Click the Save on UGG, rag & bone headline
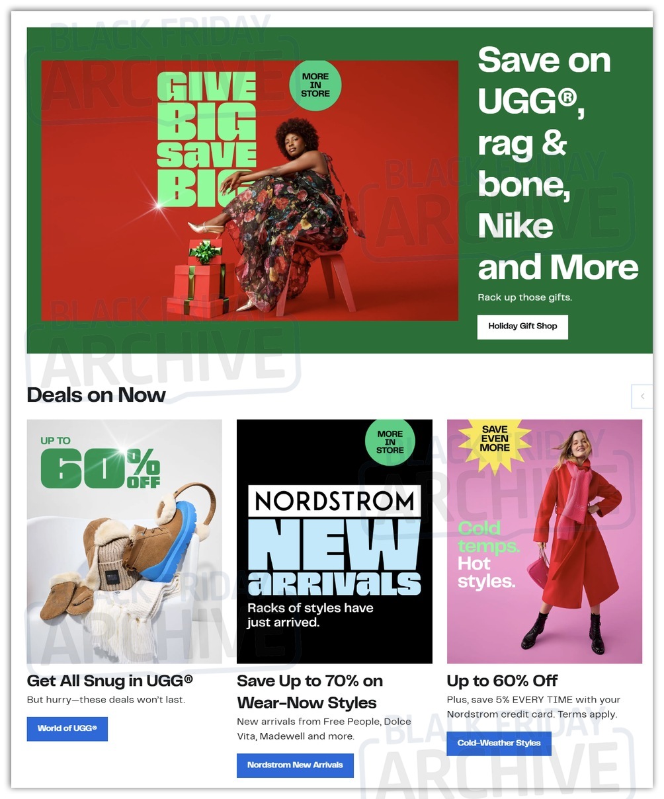The width and height of the screenshot is (664, 799). [x=558, y=164]
